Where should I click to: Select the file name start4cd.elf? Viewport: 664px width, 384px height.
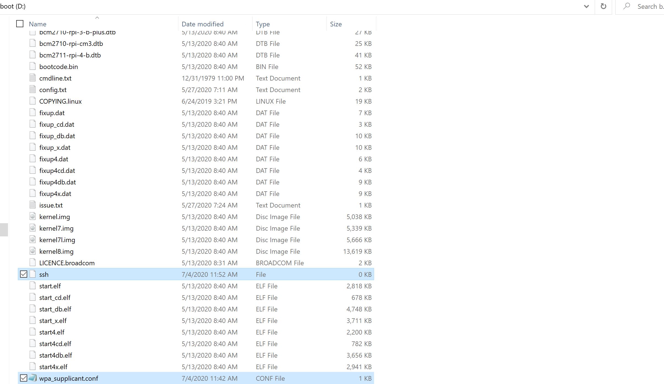(x=55, y=344)
